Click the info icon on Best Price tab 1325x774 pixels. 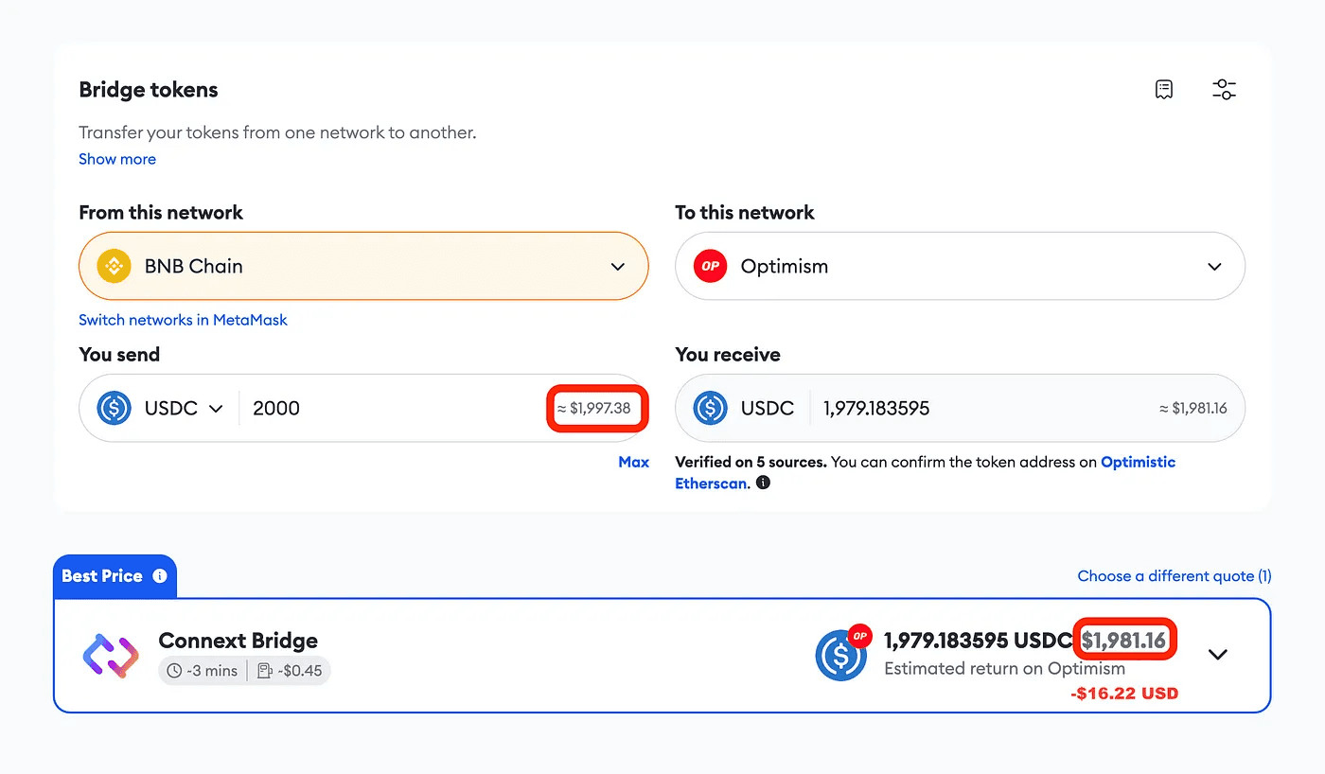(159, 575)
